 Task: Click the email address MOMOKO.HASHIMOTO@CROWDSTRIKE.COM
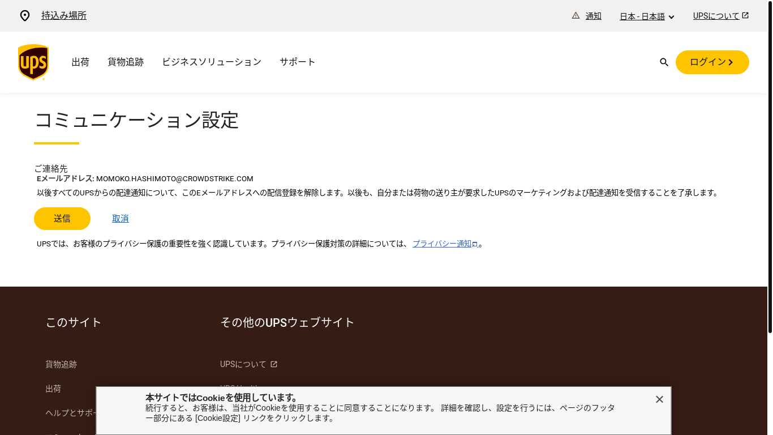pos(175,178)
